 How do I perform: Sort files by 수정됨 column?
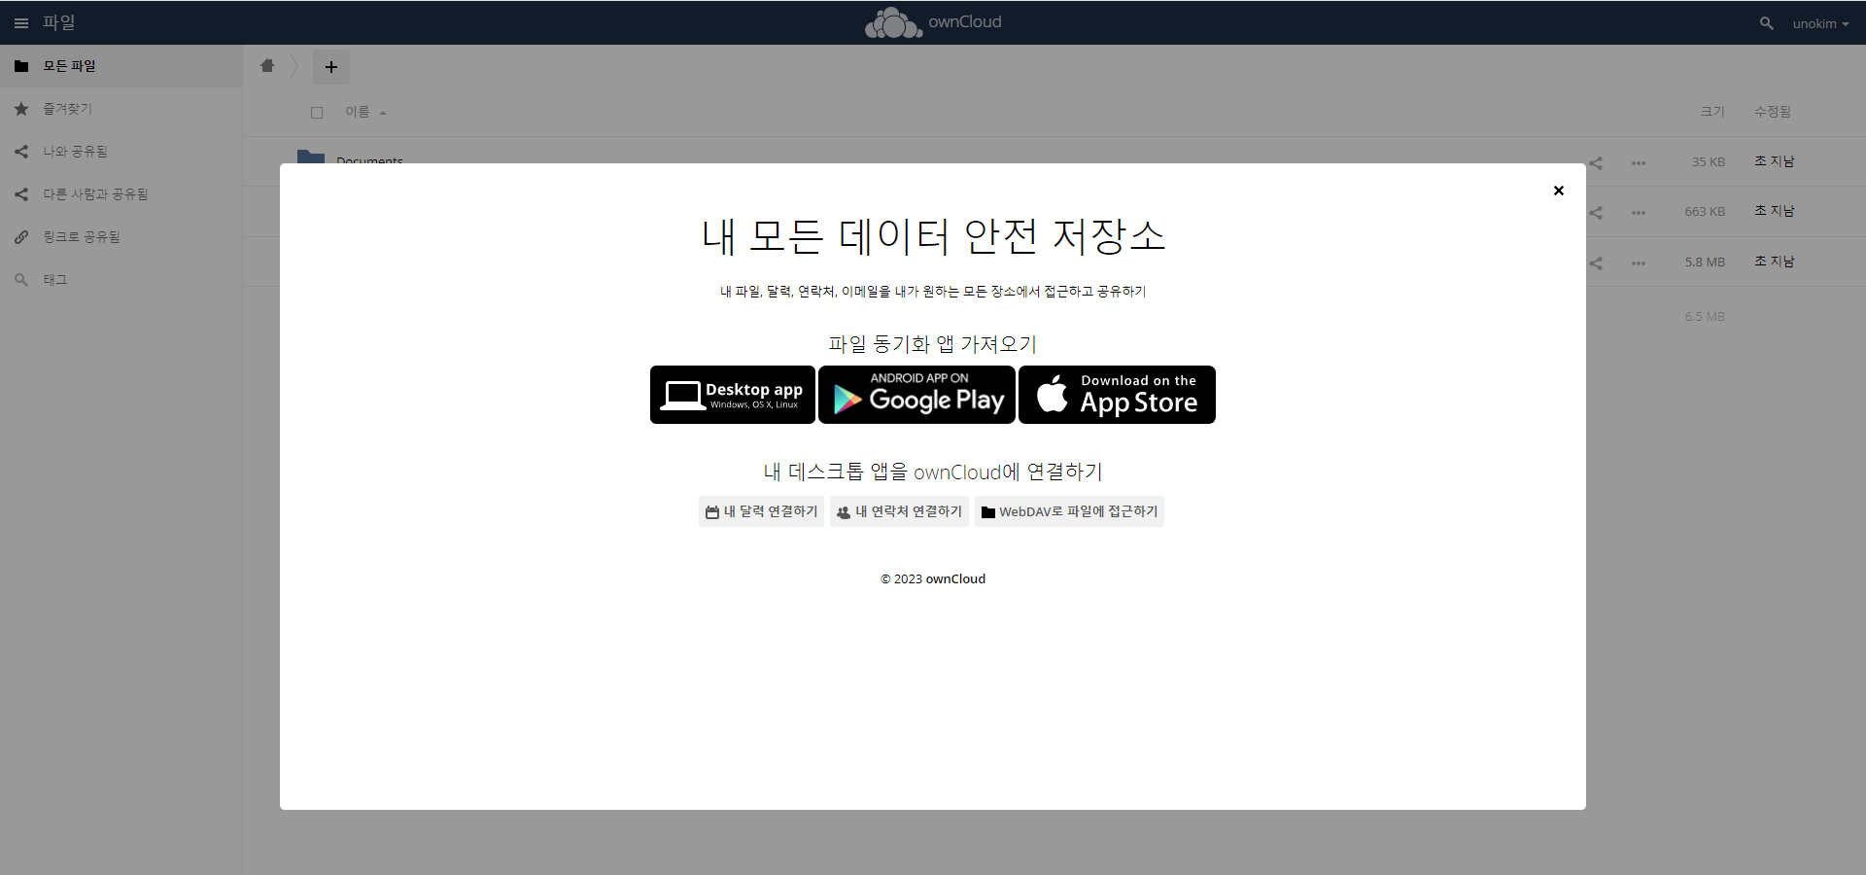(1773, 112)
